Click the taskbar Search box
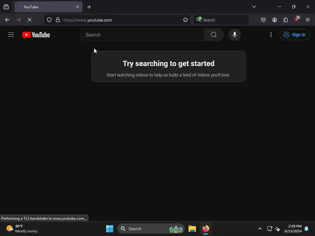This screenshot has width=315, height=236. point(151,229)
